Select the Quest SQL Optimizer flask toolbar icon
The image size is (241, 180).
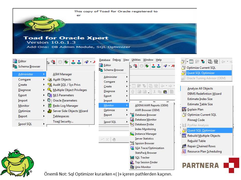[183, 61]
